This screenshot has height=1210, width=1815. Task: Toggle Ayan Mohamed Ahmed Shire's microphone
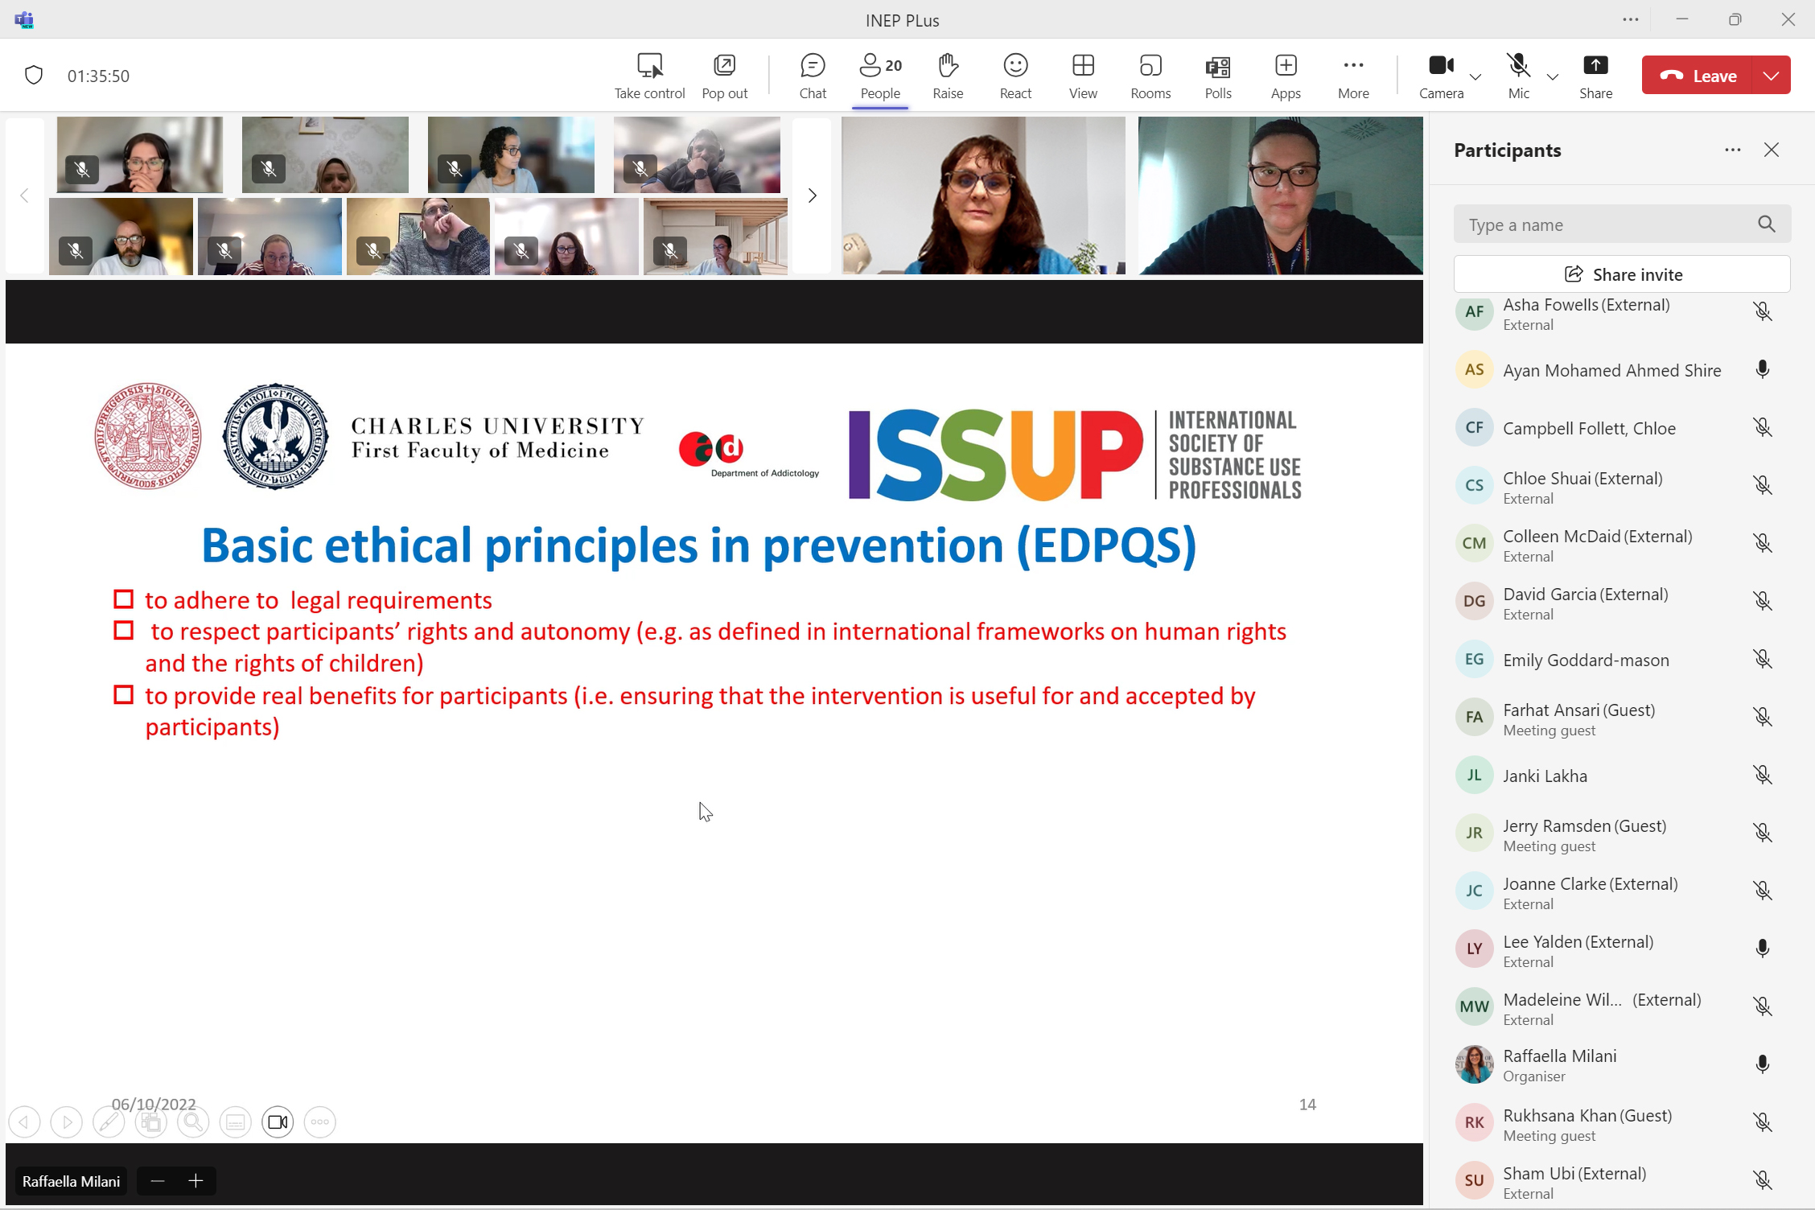click(x=1762, y=370)
